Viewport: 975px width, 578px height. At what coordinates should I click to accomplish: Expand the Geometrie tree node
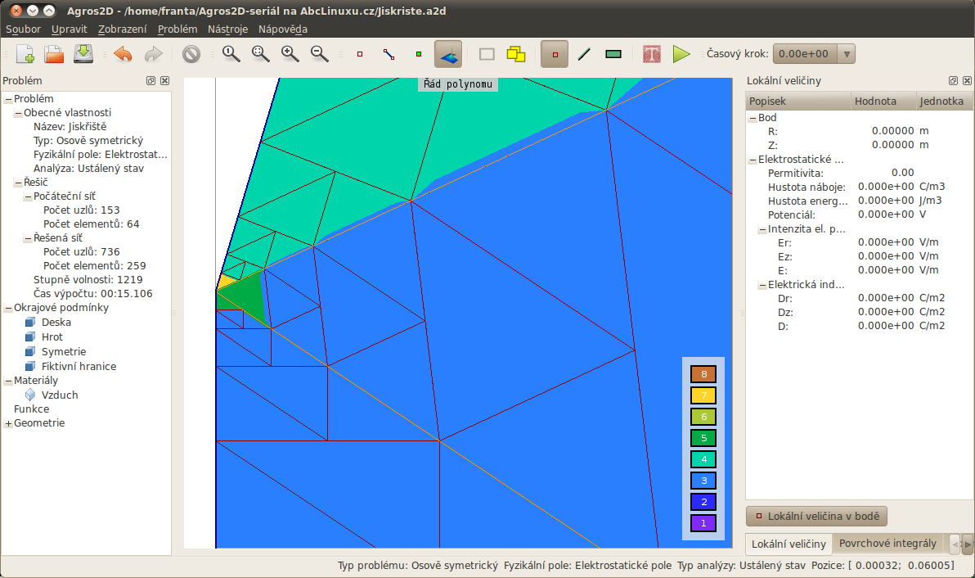click(9, 423)
